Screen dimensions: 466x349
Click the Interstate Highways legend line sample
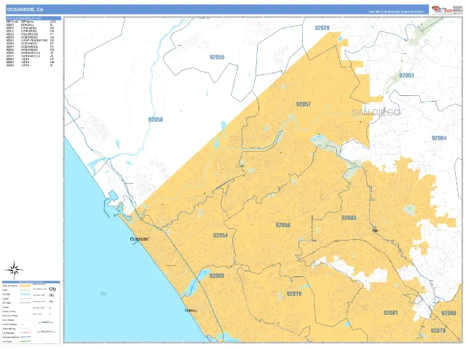pos(25,337)
